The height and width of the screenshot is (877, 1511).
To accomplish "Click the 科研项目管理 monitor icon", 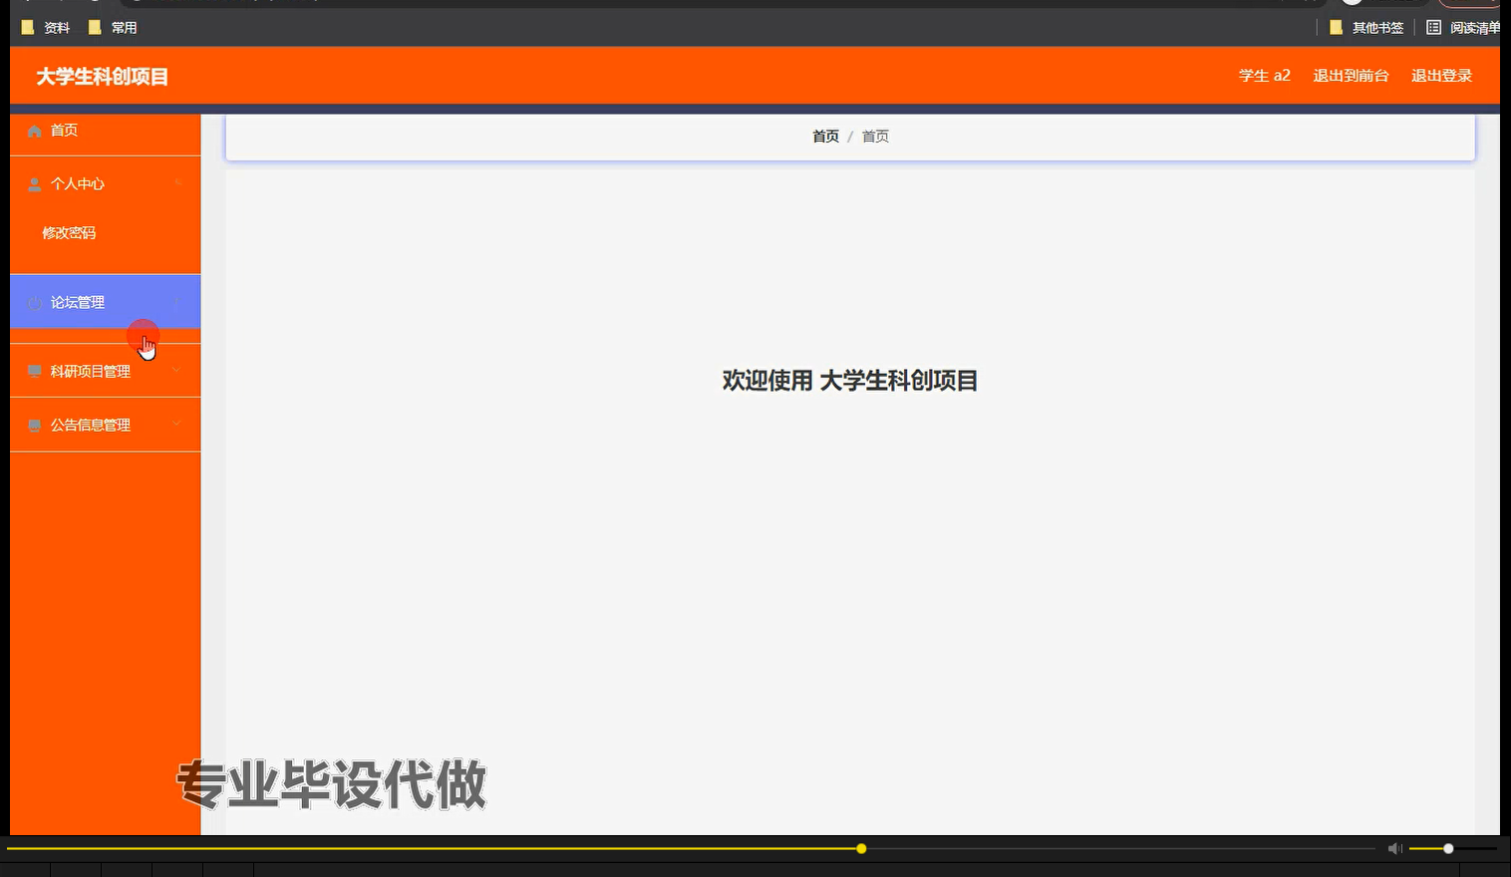I will [x=34, y=370].
